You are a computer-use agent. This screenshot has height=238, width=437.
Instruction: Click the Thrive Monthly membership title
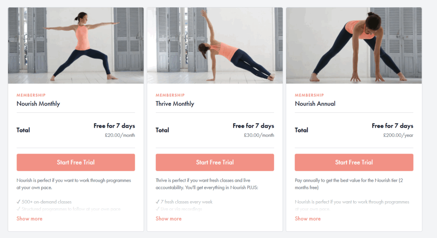pos(175,104)
